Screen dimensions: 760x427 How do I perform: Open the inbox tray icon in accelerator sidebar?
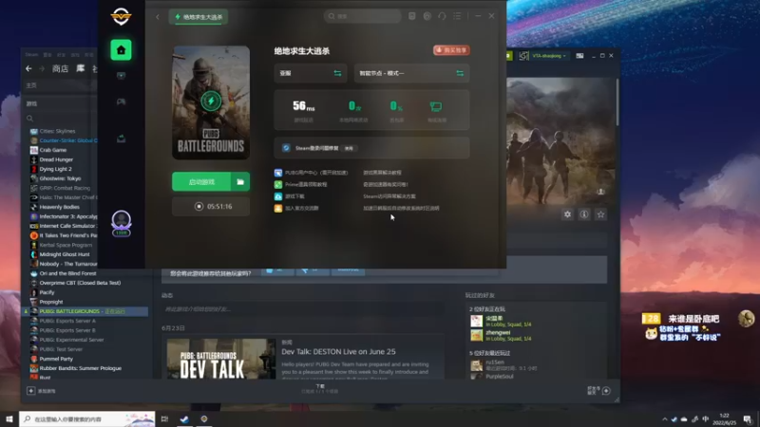(x=121, y=139)
